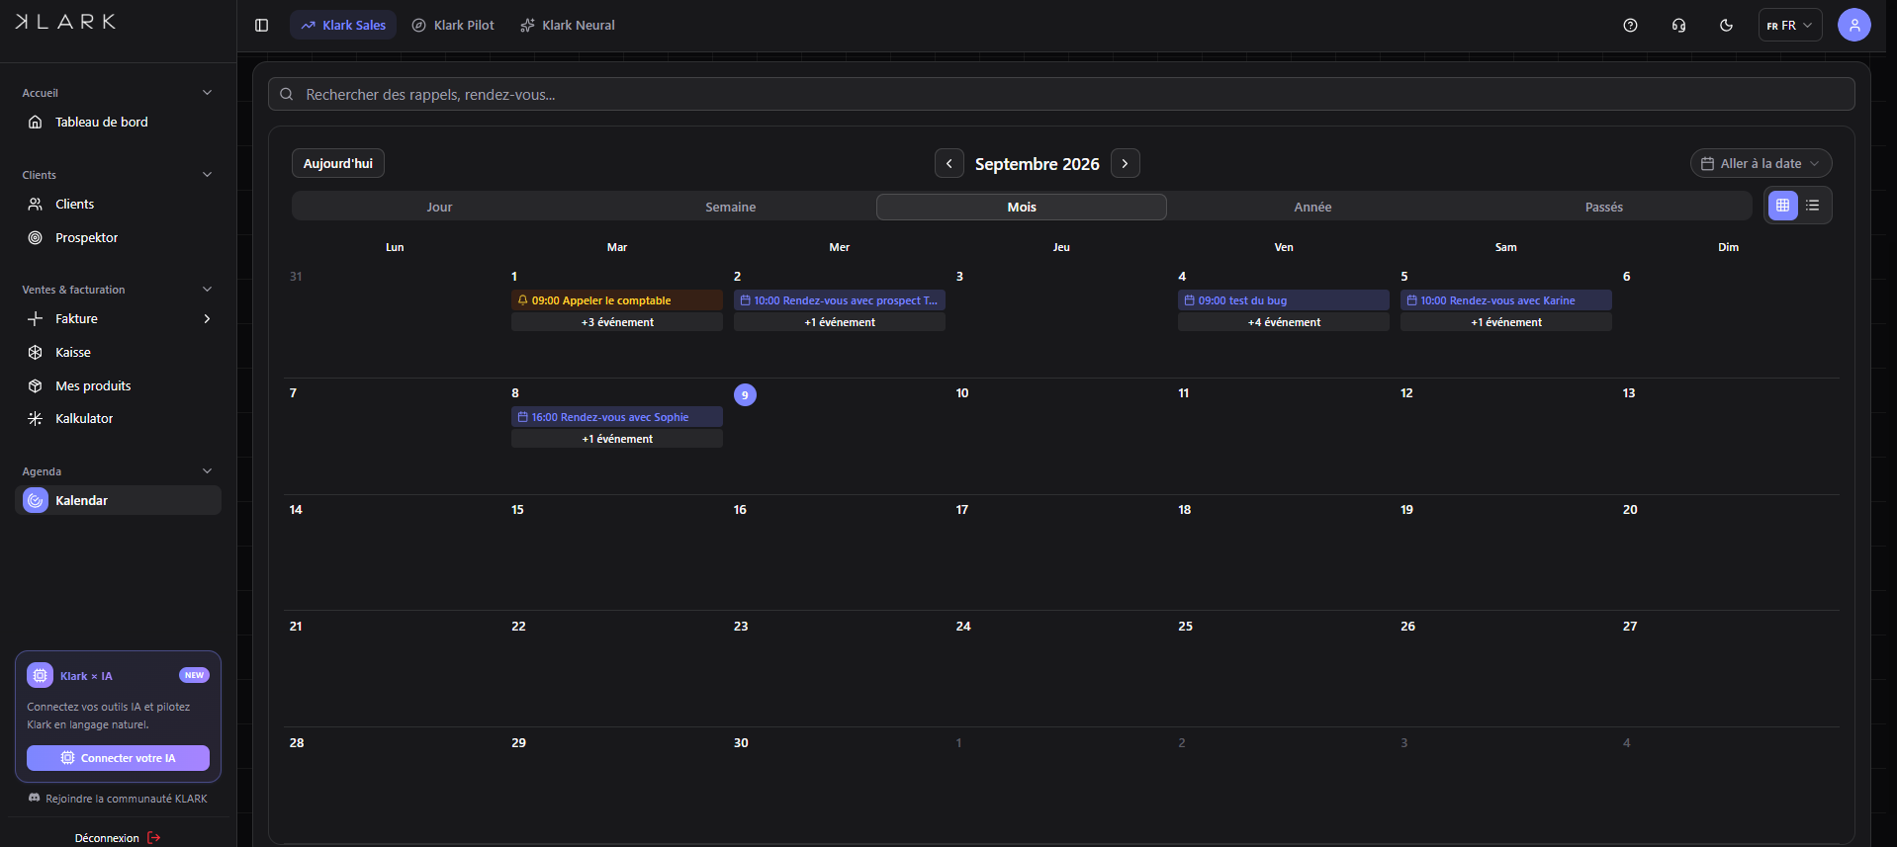The image size is (1897, 847).
Task: Open the Klark Neural module
Action: click(x=568, y=25)
